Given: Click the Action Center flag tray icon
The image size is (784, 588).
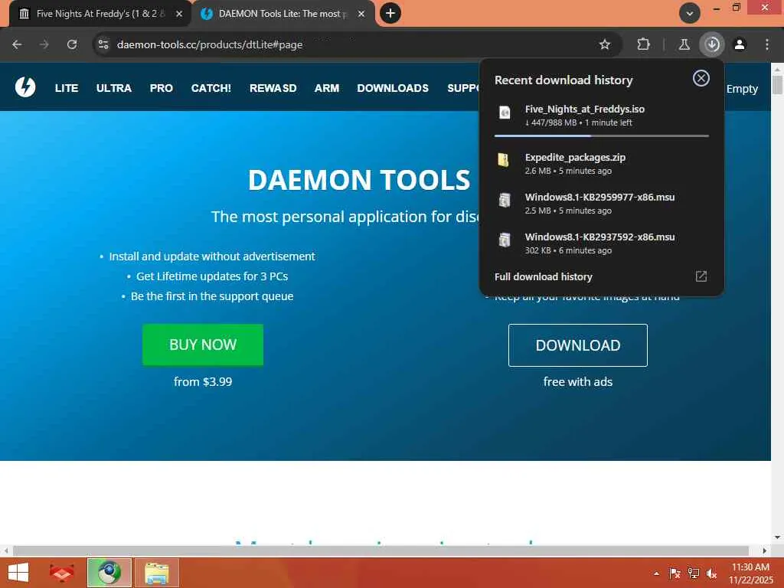Looking at the screenshot, I should [675, 573].
